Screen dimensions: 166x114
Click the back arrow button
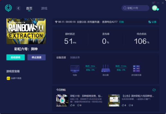(19, 8)
